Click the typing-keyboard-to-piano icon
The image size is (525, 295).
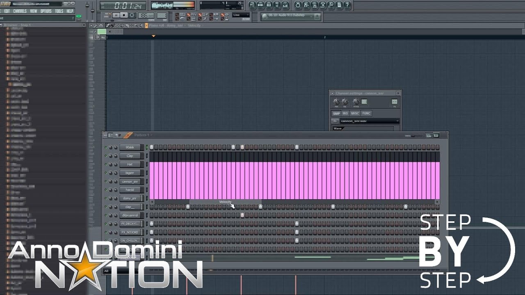coord(183,15)
